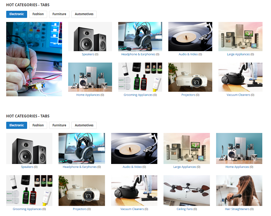This screenshot has width=271, height=216.
Task: Open Large Appliances link in bottom section
Action: pos(185,167)
